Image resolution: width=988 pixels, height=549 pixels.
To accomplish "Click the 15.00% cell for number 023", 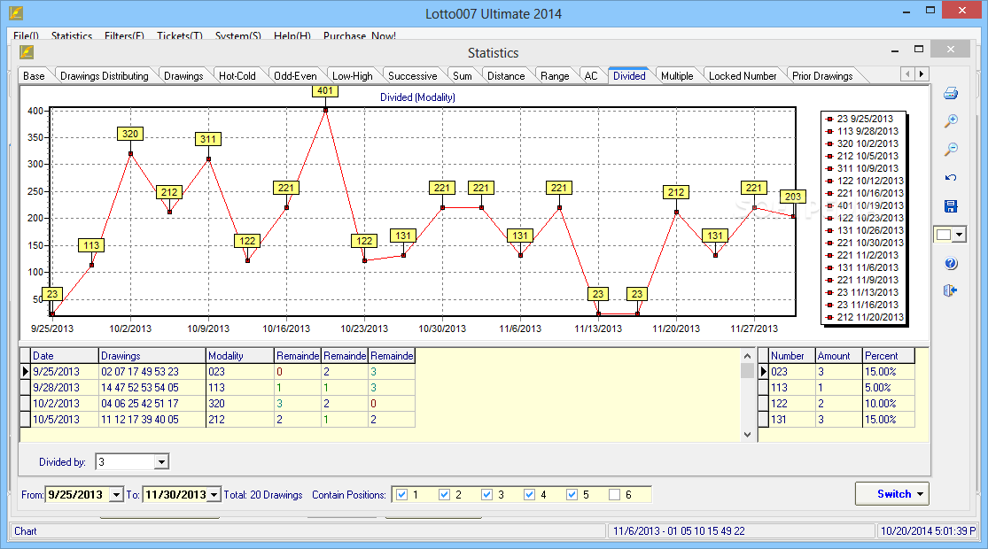I will pos(889,371).
